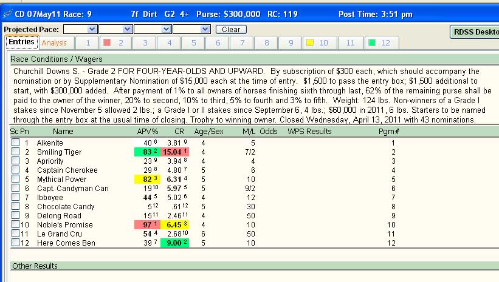Screen dimensions: 499x282
Task: Select the horse name Aikenite
Action: coord(50,143)
